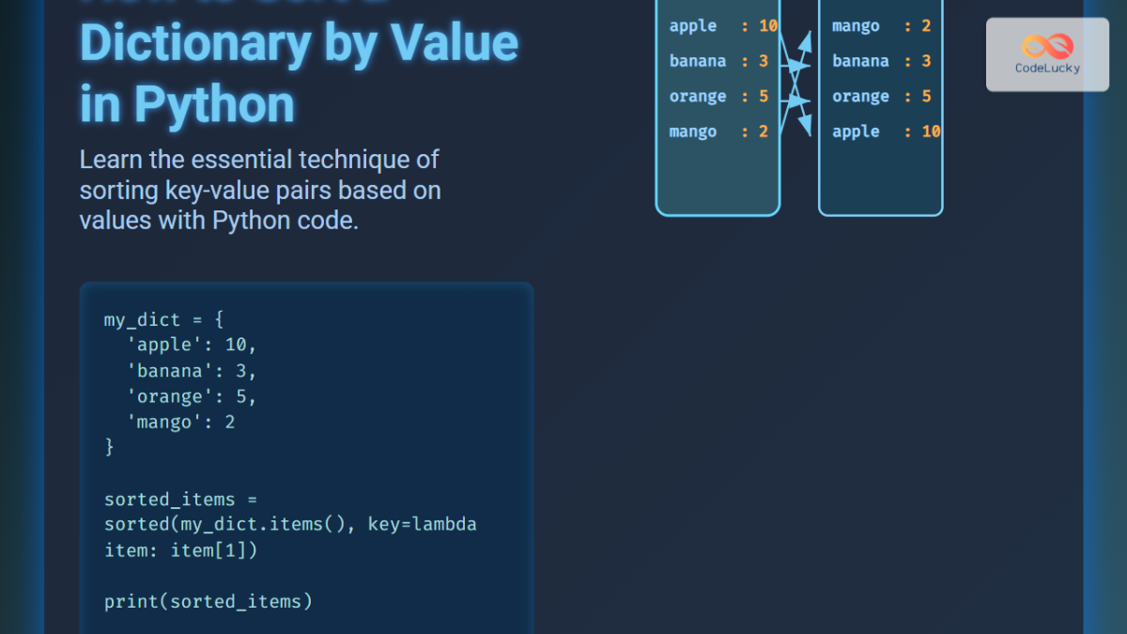
Task: Click the sorted() lambda expression line
Action: (x=289, y=524)
